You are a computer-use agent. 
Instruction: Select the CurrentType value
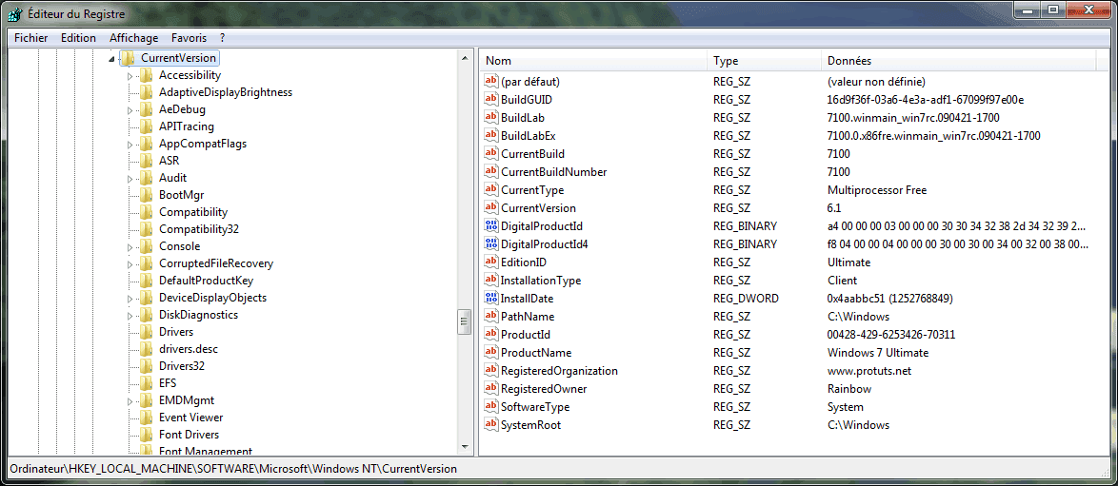pyautogui.click(x=532, y=189)
